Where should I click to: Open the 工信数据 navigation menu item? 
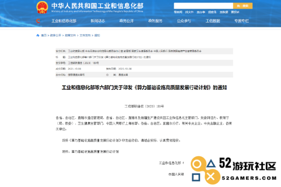(x=213, y=21)
